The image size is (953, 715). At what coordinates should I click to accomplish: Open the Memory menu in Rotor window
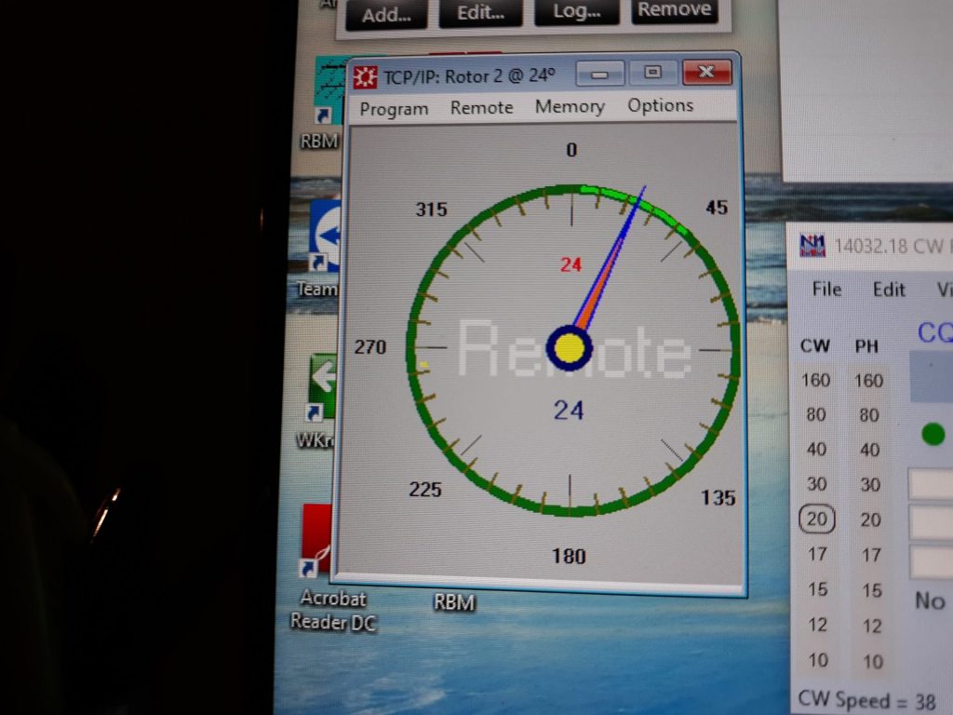[x=570, y=106]
